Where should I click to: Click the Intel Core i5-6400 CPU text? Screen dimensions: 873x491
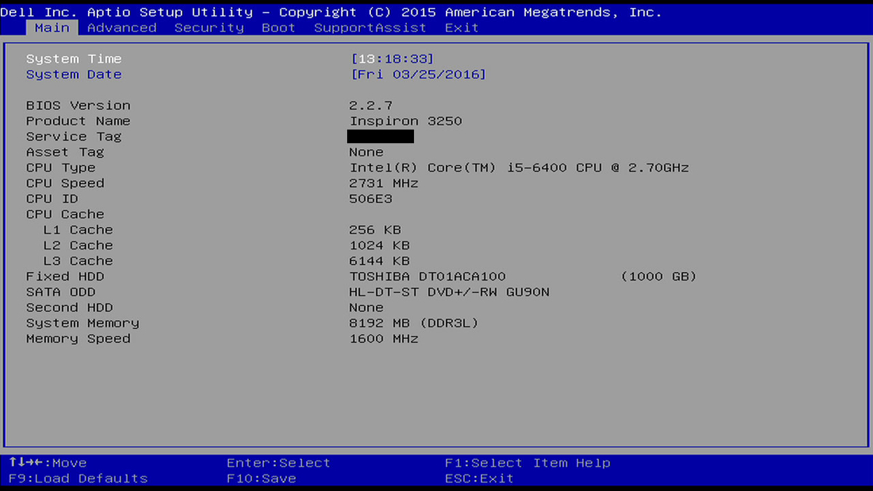(x=519, y=167)
